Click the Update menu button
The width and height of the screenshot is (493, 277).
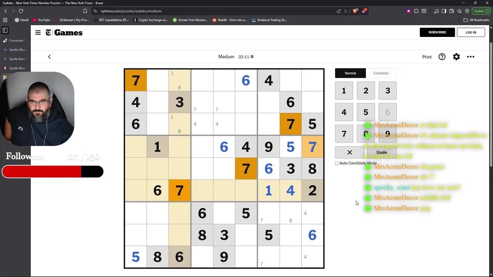481,11
